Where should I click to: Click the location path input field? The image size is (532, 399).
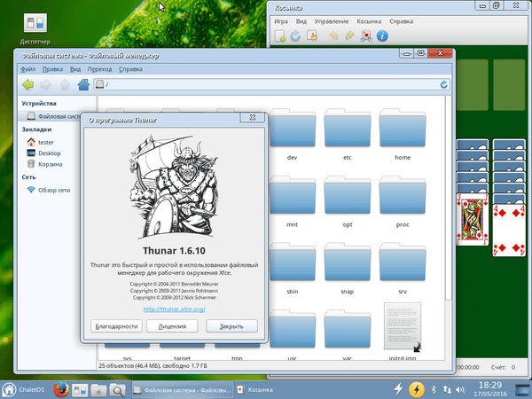pos(266,85)
